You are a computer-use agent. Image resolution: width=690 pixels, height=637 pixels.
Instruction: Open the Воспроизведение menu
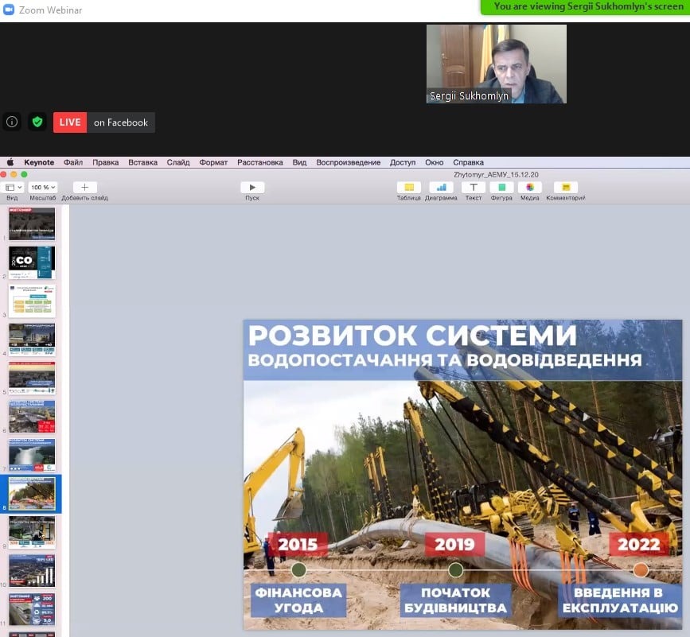[348, 162]
